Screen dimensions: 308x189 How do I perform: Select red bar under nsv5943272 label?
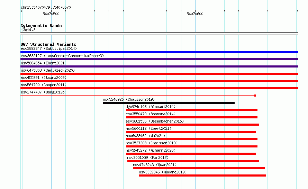pyautogui.click(x=191, y=154)
